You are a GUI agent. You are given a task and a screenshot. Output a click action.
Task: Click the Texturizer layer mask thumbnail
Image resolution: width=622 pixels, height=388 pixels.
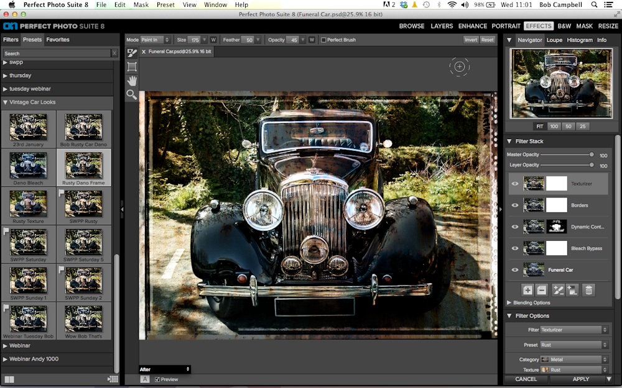[x=557, y=184]
